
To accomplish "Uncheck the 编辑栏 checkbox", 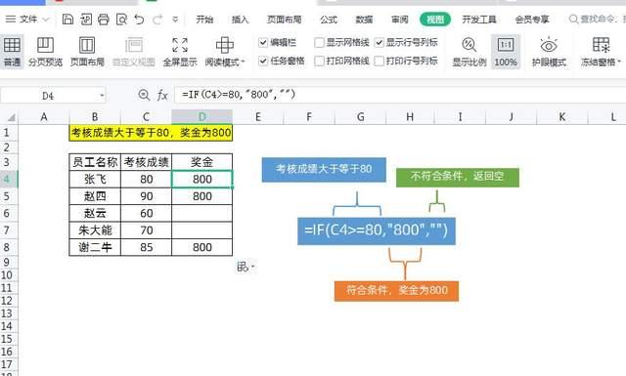I will 263,42.
